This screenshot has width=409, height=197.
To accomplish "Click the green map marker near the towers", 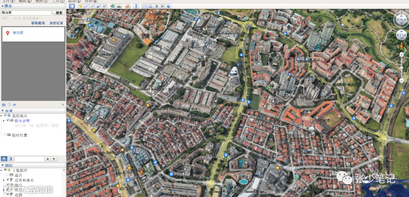I will pos(269,88).
